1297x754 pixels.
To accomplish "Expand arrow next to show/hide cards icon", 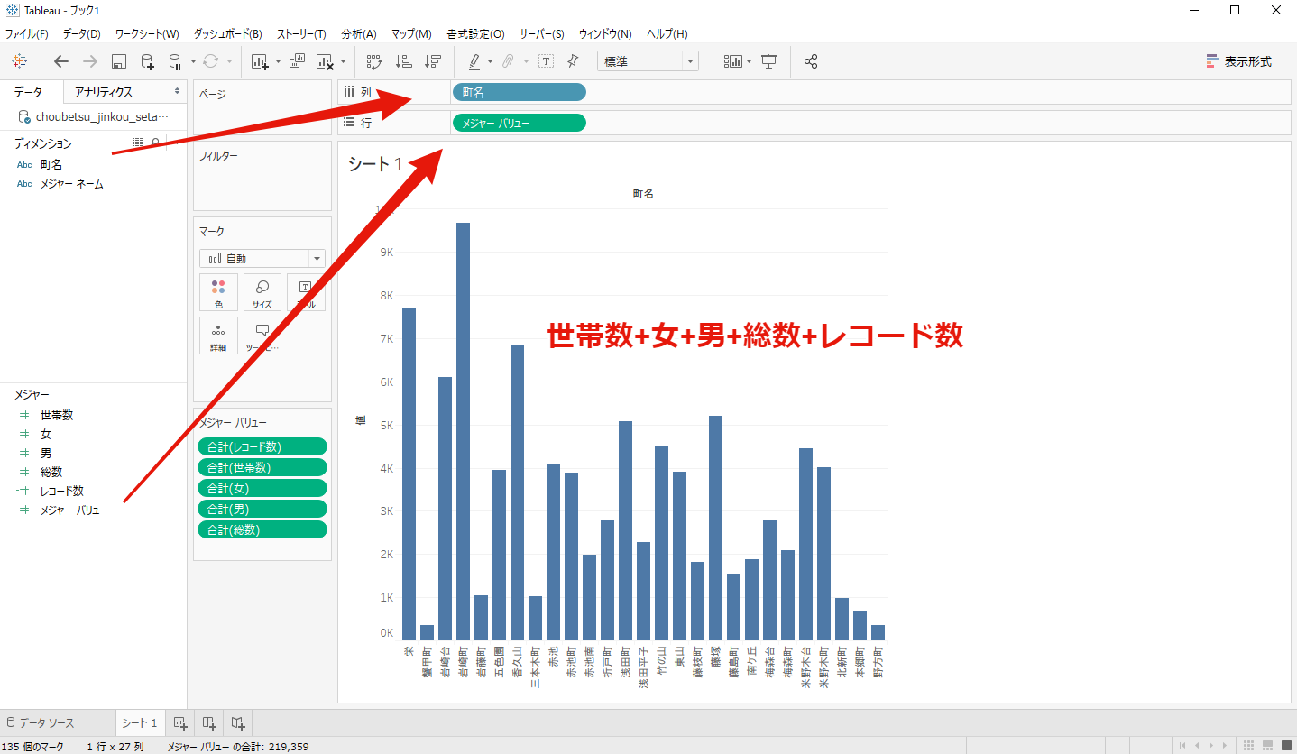I will (x=749, y=62).
